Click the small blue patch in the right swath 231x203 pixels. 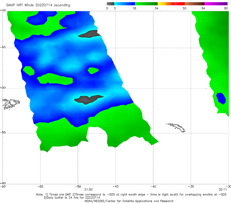[221, 98]
